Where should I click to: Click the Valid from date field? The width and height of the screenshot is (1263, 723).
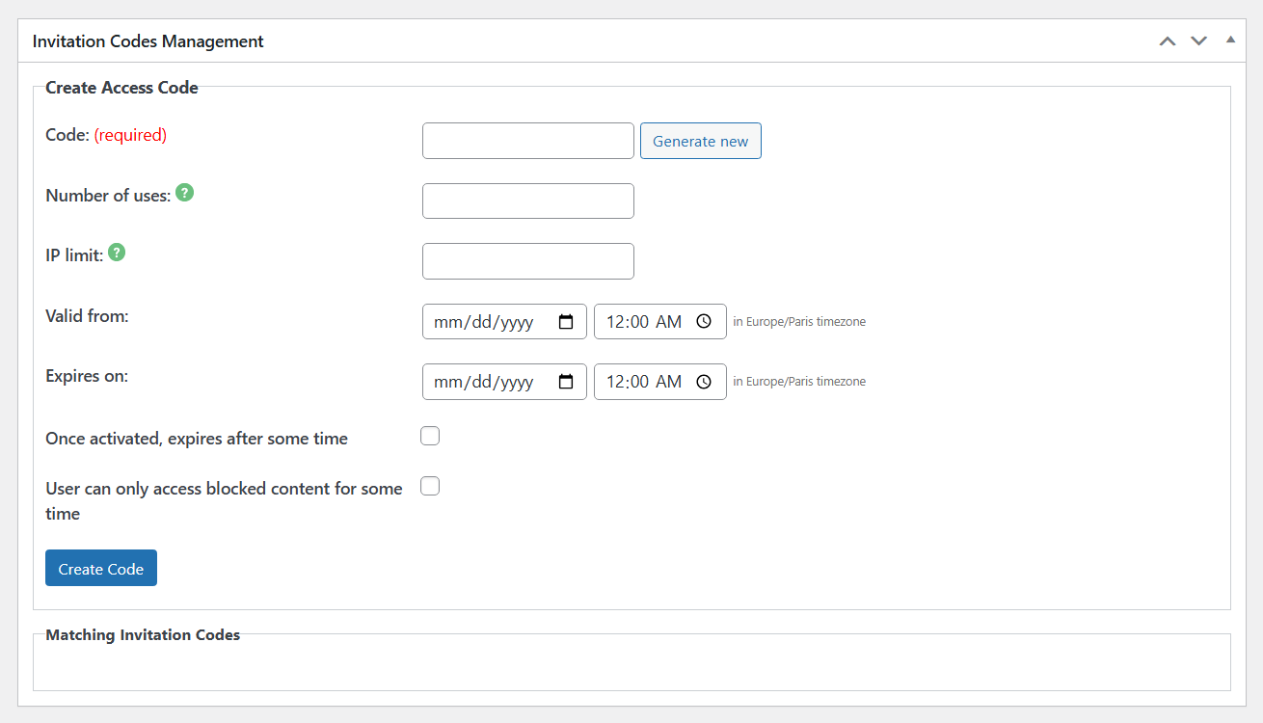point(504,322)
